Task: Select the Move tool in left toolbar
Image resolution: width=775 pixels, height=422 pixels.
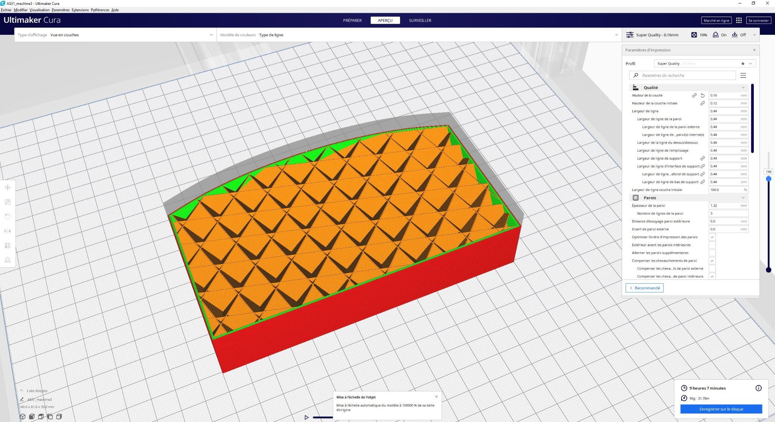Action: 8,188
